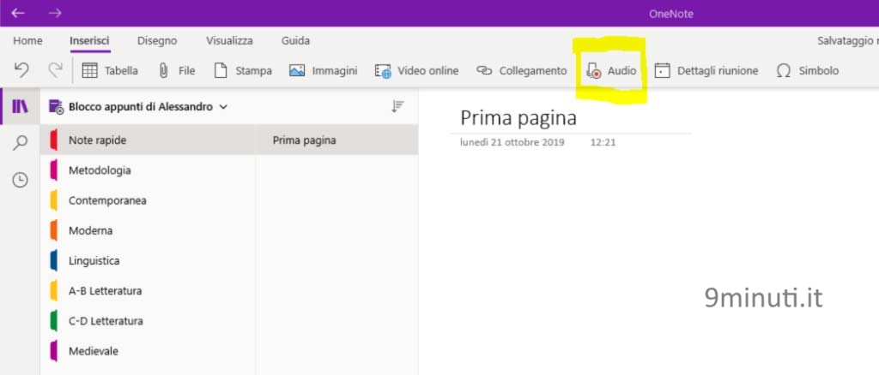Image resolution: width=879 pixels, height=375 pixels.
Task: Insert a Video online
Action: [416, 71]
